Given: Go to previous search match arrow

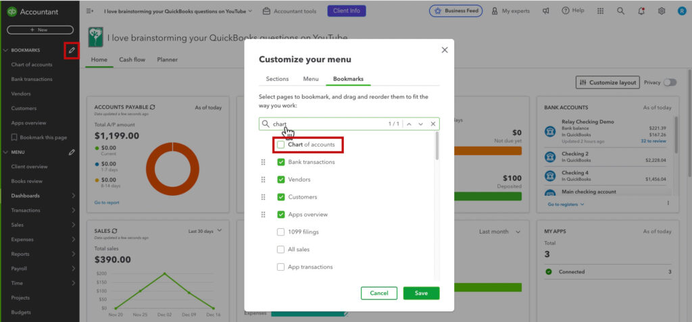Looking at the screenshot, I should (x=409, y=124).
